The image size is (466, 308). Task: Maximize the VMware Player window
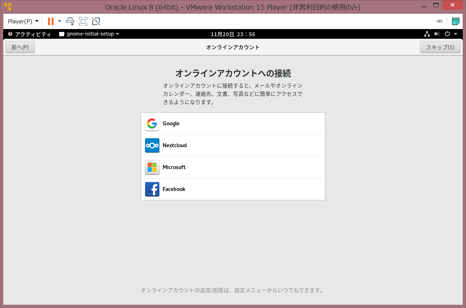(x=436, y=5)
